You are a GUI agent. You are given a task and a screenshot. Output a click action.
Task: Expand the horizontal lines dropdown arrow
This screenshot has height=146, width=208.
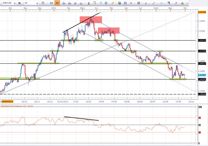coord(142,3)
